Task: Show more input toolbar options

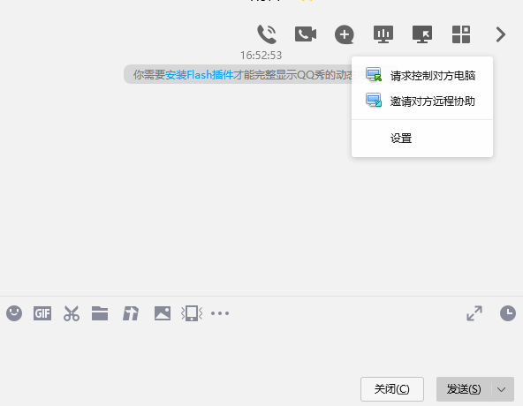Action: click(220, 313)
